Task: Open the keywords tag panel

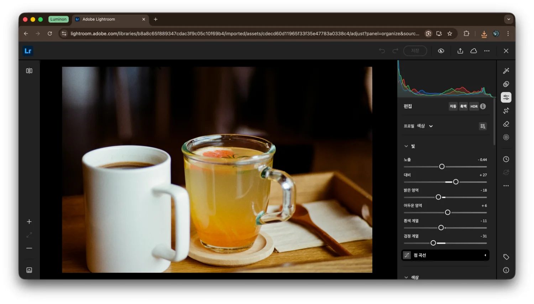Action: click(x=506, y=257)
